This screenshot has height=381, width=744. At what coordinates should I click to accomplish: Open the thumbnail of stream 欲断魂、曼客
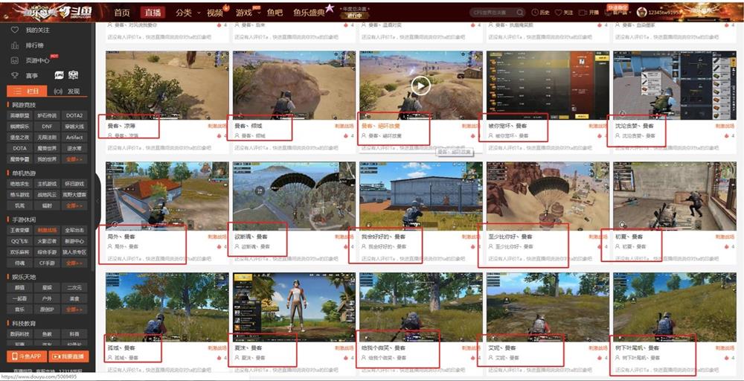[x=294, y=196]
